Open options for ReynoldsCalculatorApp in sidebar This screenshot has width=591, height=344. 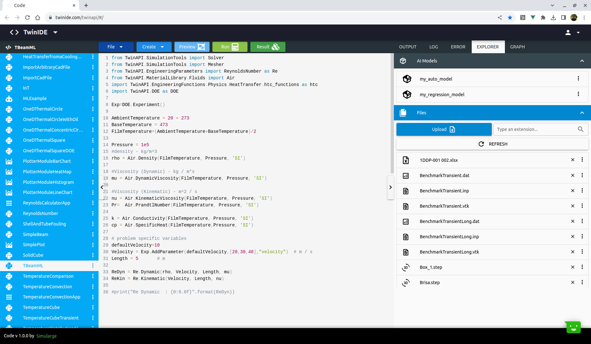pos(93,203)
